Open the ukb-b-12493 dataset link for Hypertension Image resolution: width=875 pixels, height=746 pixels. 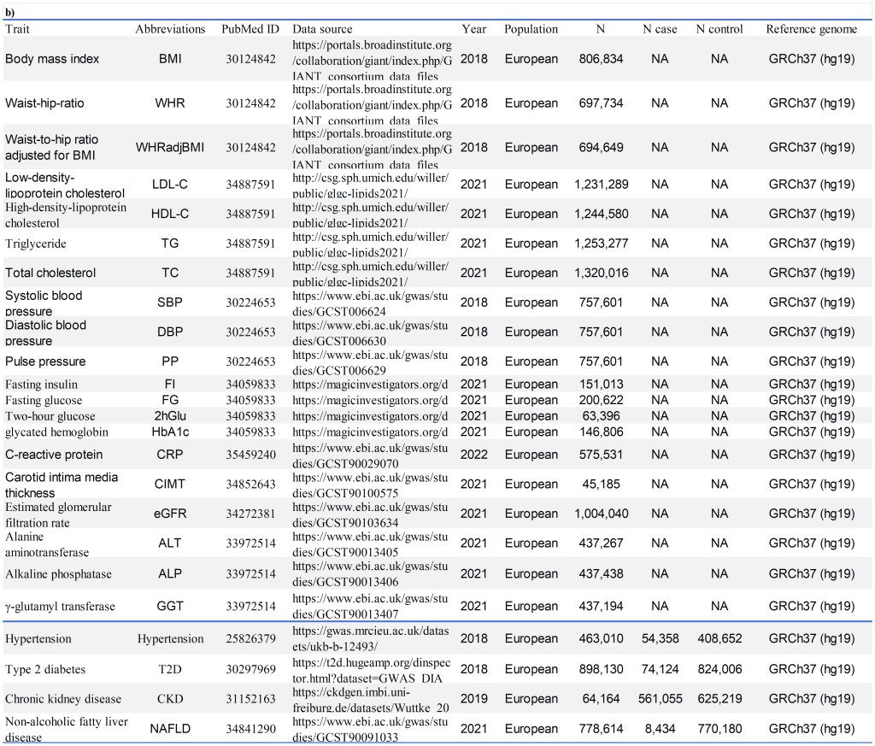coord(370,639)
